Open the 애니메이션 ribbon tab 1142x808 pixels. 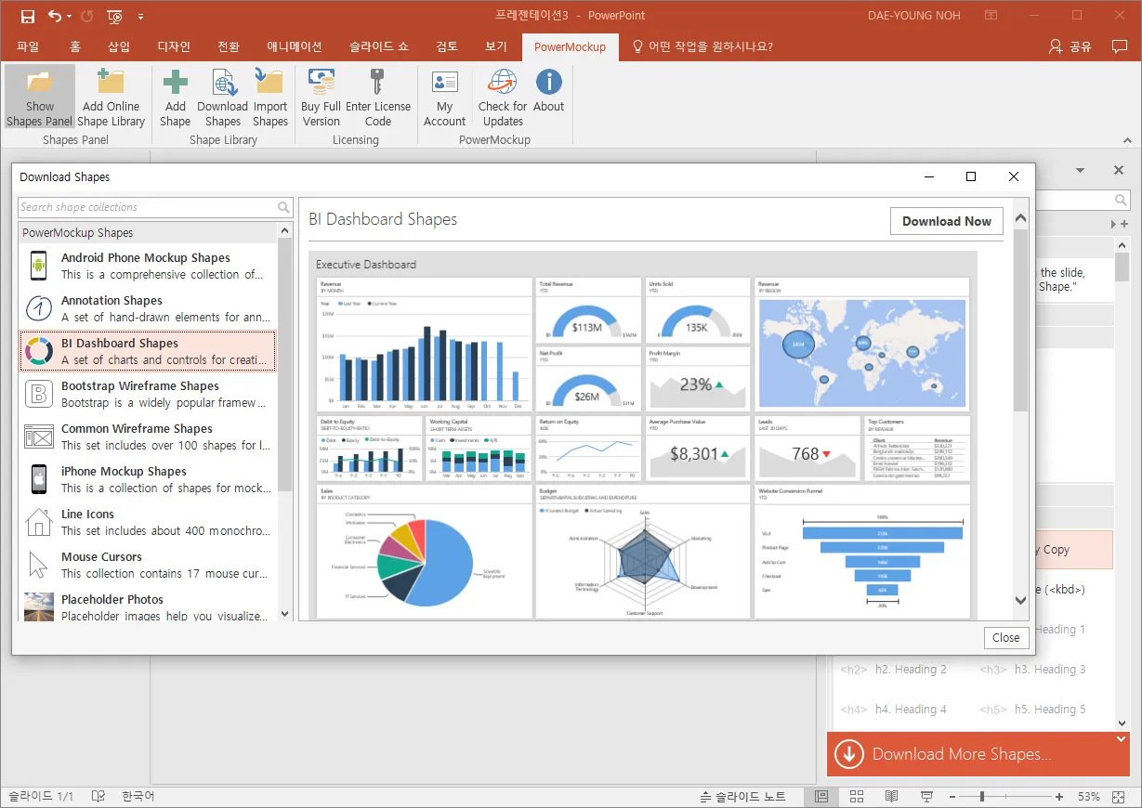click(x=294, y=46)
